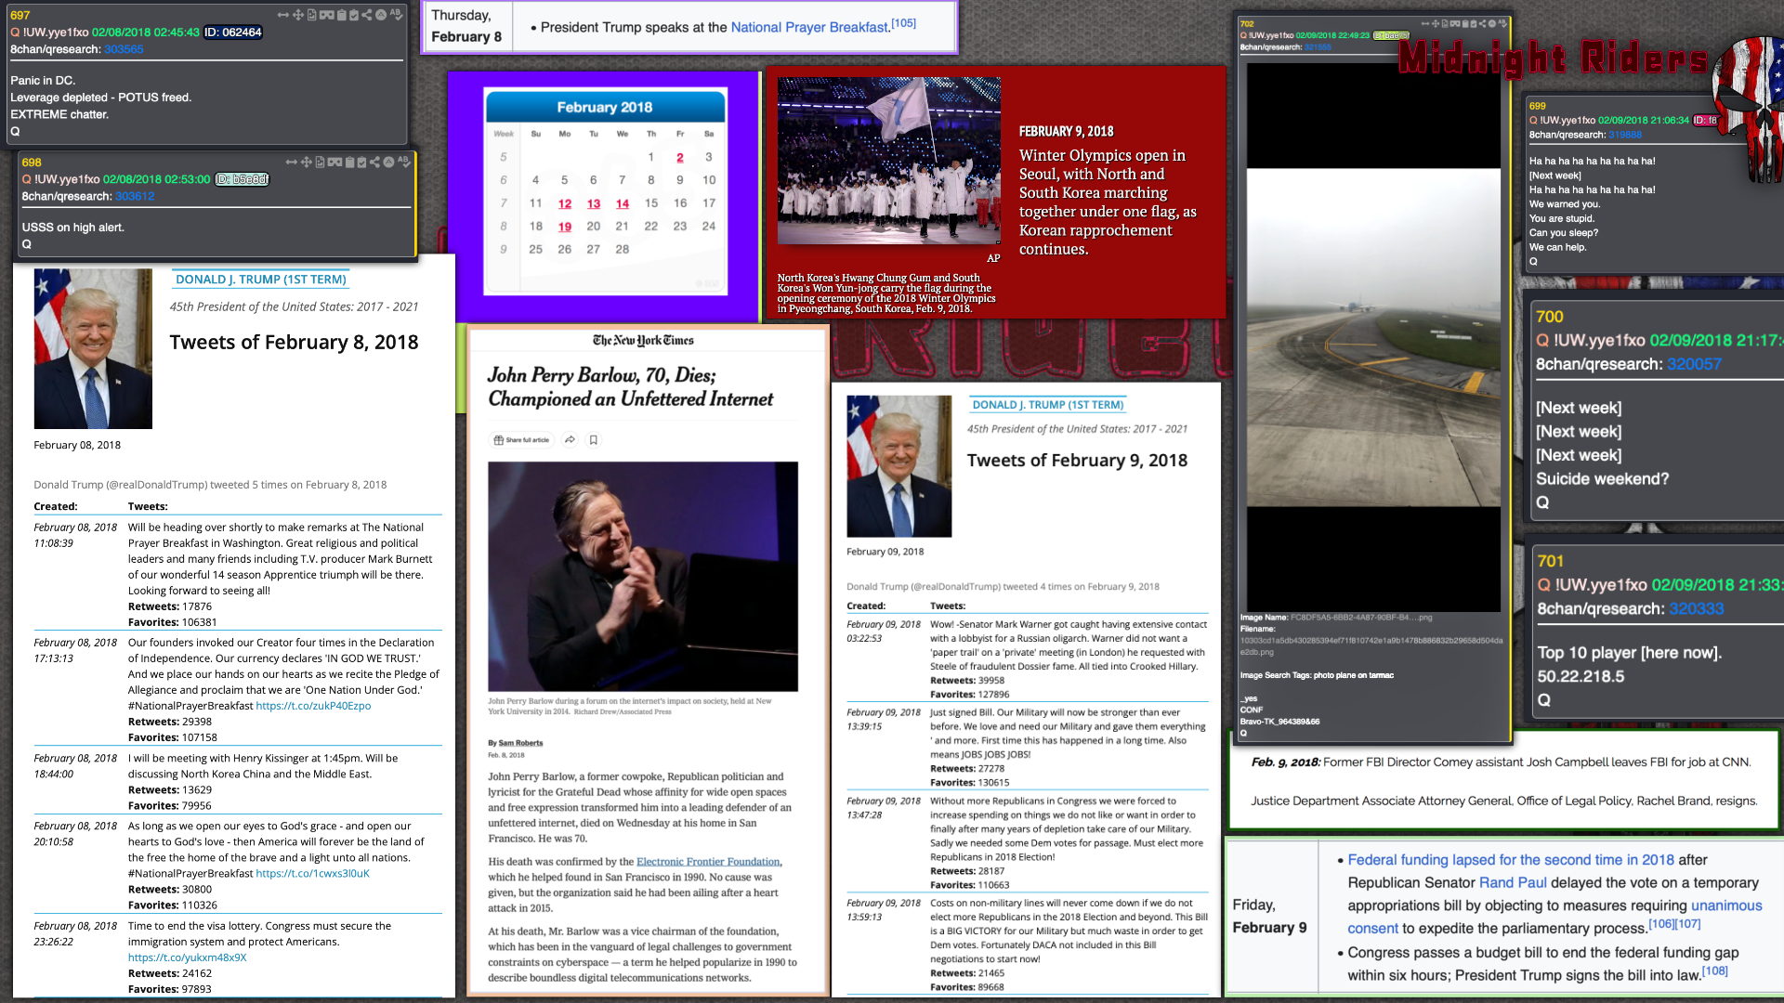Click the horizontal expand arrows icon on post 698
This screenshot has height=1003, width=1784.
(292, 162)
